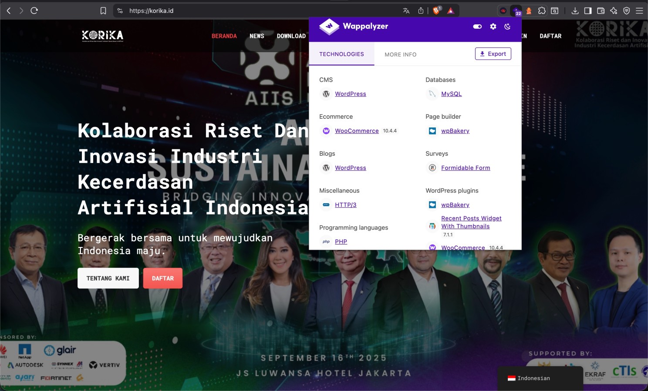The height and width of the screenshot is (391, 648).
Task: Open Recent Posts Widget With Thumbnails link
Action: (471, 222)
